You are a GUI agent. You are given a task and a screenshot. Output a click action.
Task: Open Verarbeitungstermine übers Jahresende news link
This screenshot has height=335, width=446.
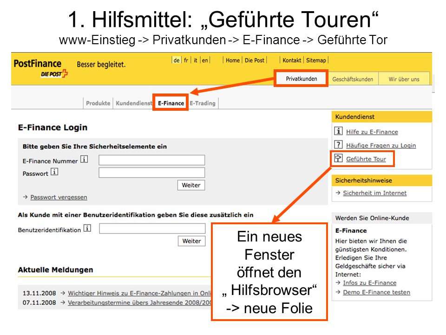pos(139,302)
